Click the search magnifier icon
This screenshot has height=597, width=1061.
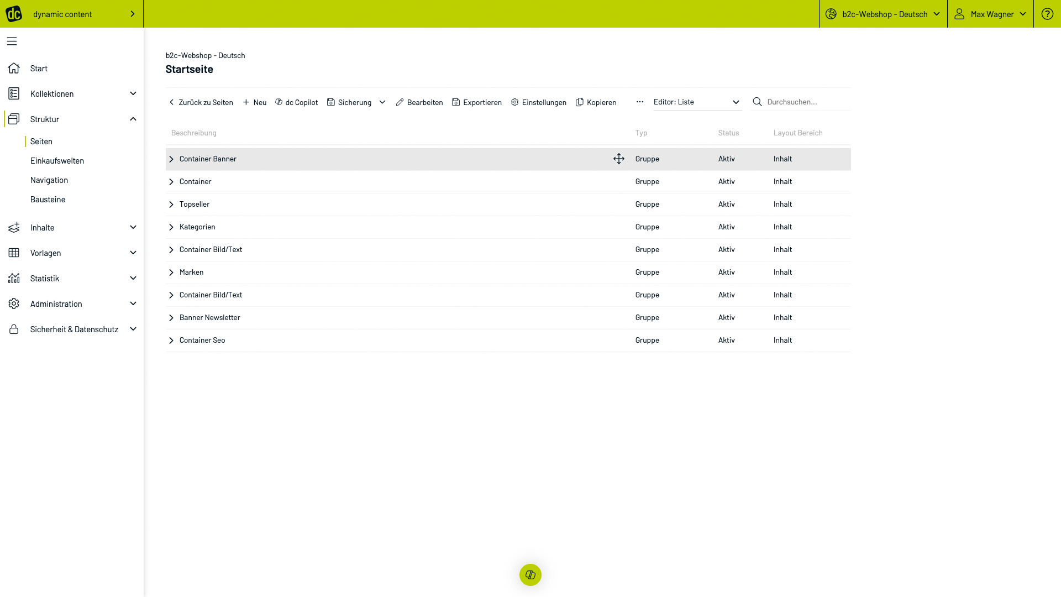point(758,102)
